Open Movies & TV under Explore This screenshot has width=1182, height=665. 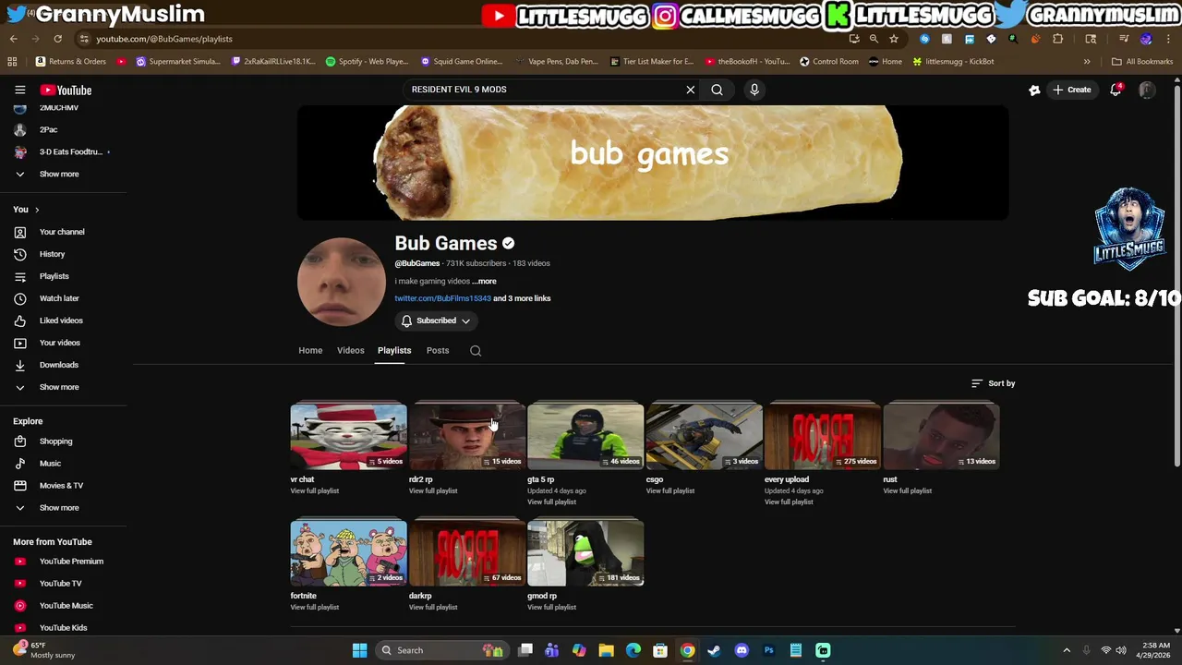coord(61,486)
